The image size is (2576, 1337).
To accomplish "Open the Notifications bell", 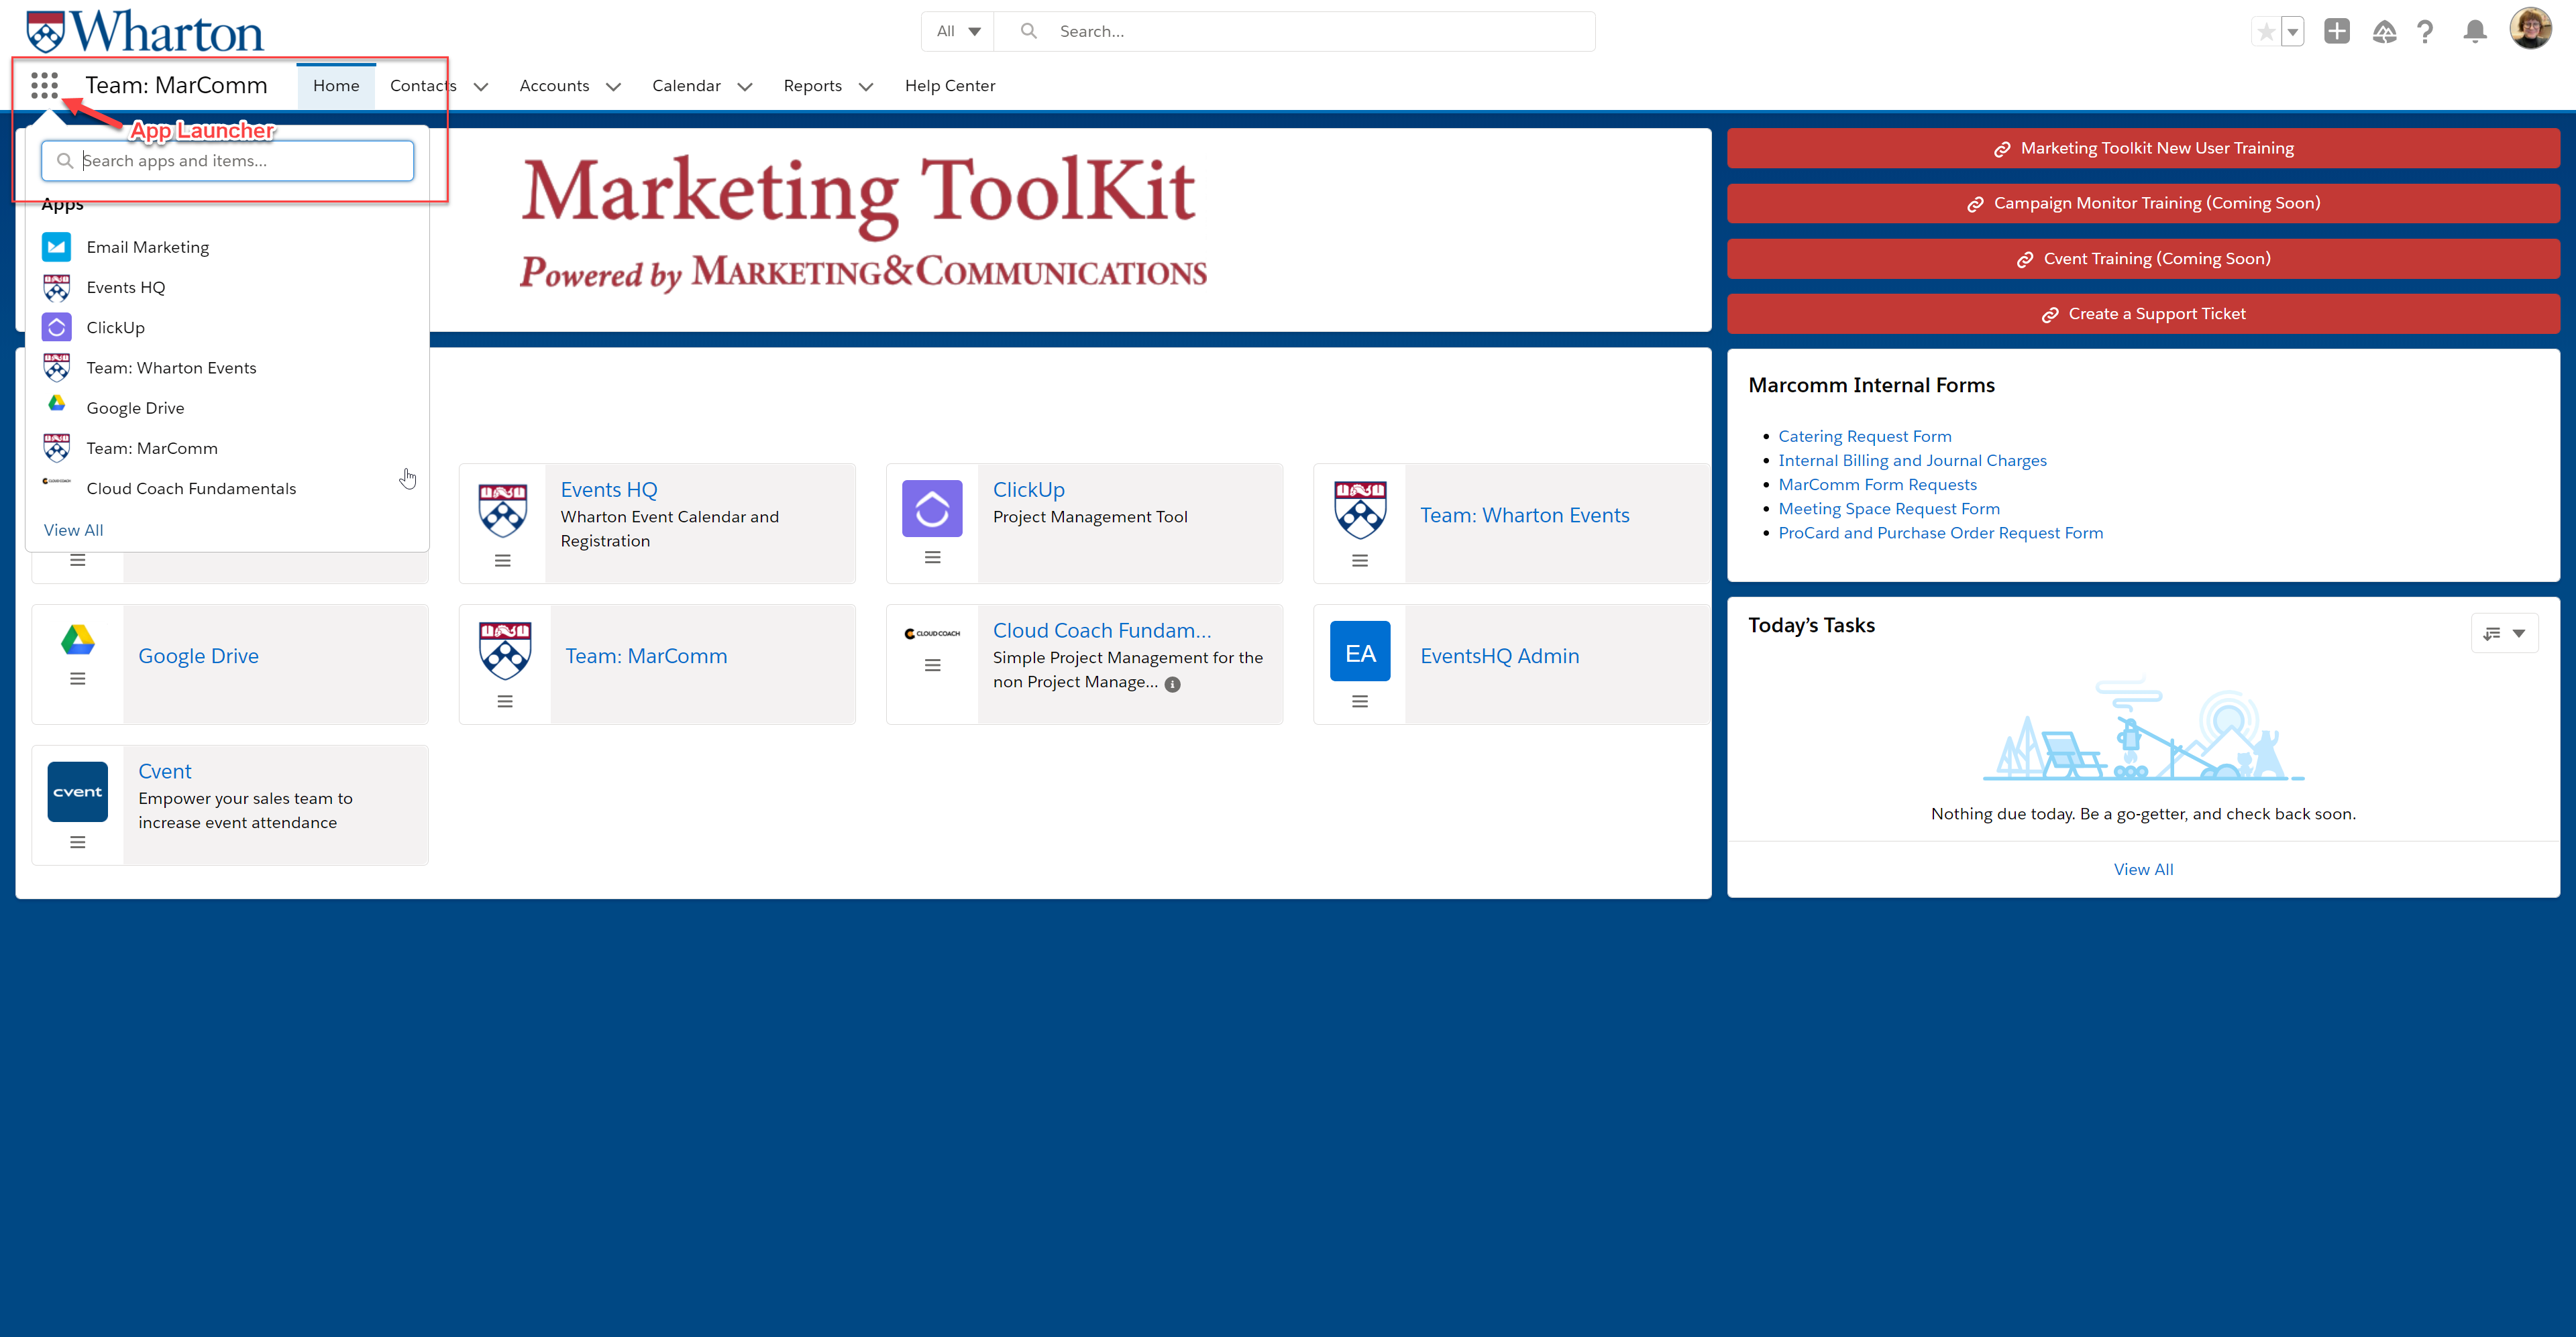I will 2475,32.
